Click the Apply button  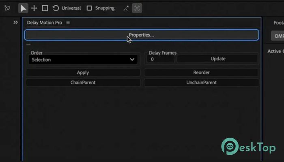pos(83,72)
